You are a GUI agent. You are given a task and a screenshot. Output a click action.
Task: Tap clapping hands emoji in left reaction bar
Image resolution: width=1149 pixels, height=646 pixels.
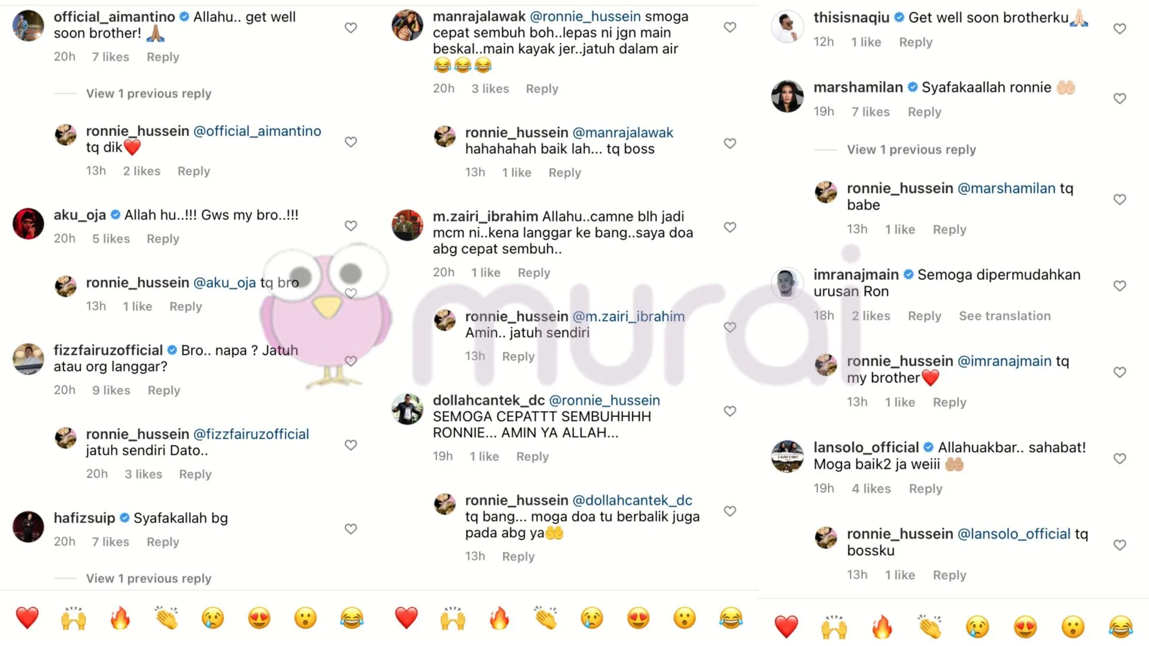coord(166,618)
